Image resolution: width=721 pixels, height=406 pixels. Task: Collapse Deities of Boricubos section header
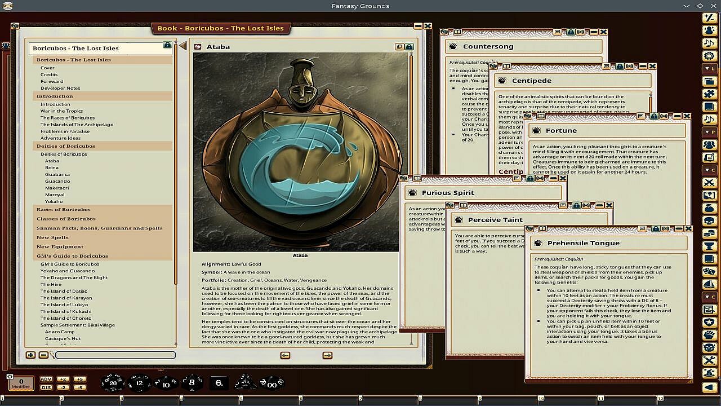[x=103, y=146]
